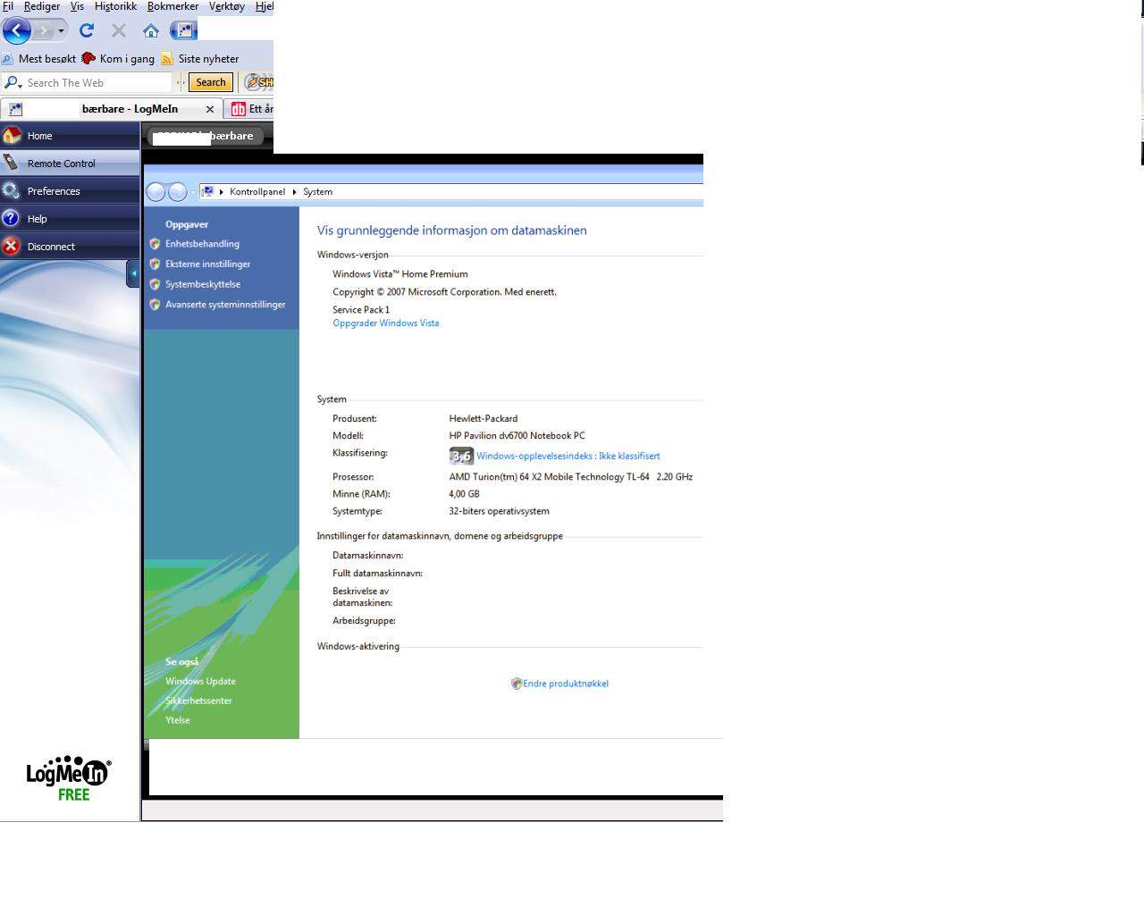Viewport: 1144px width, 915px height.
Task: Click the 32-biters operativsystem value
Action: pyautogui.click(x=499, y=511)
